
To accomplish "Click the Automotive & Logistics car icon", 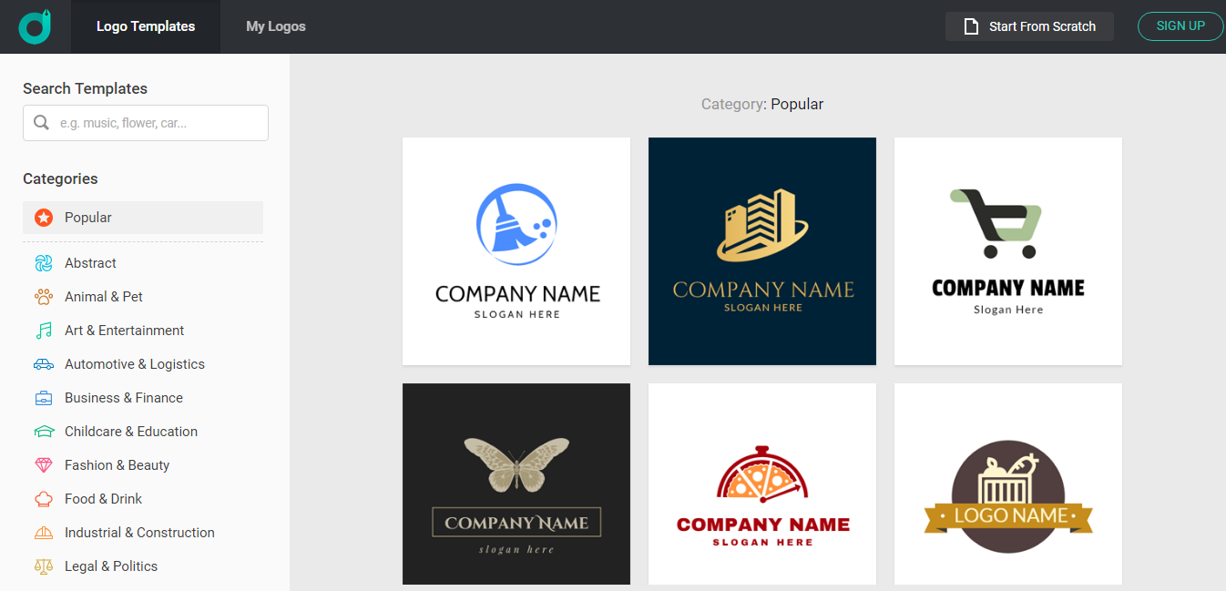I will tap(44, 364).
